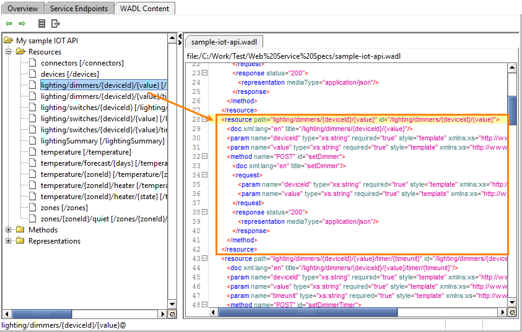Click splitter expand-right arrow
The image size is (522, 332).
coord(180,43)
